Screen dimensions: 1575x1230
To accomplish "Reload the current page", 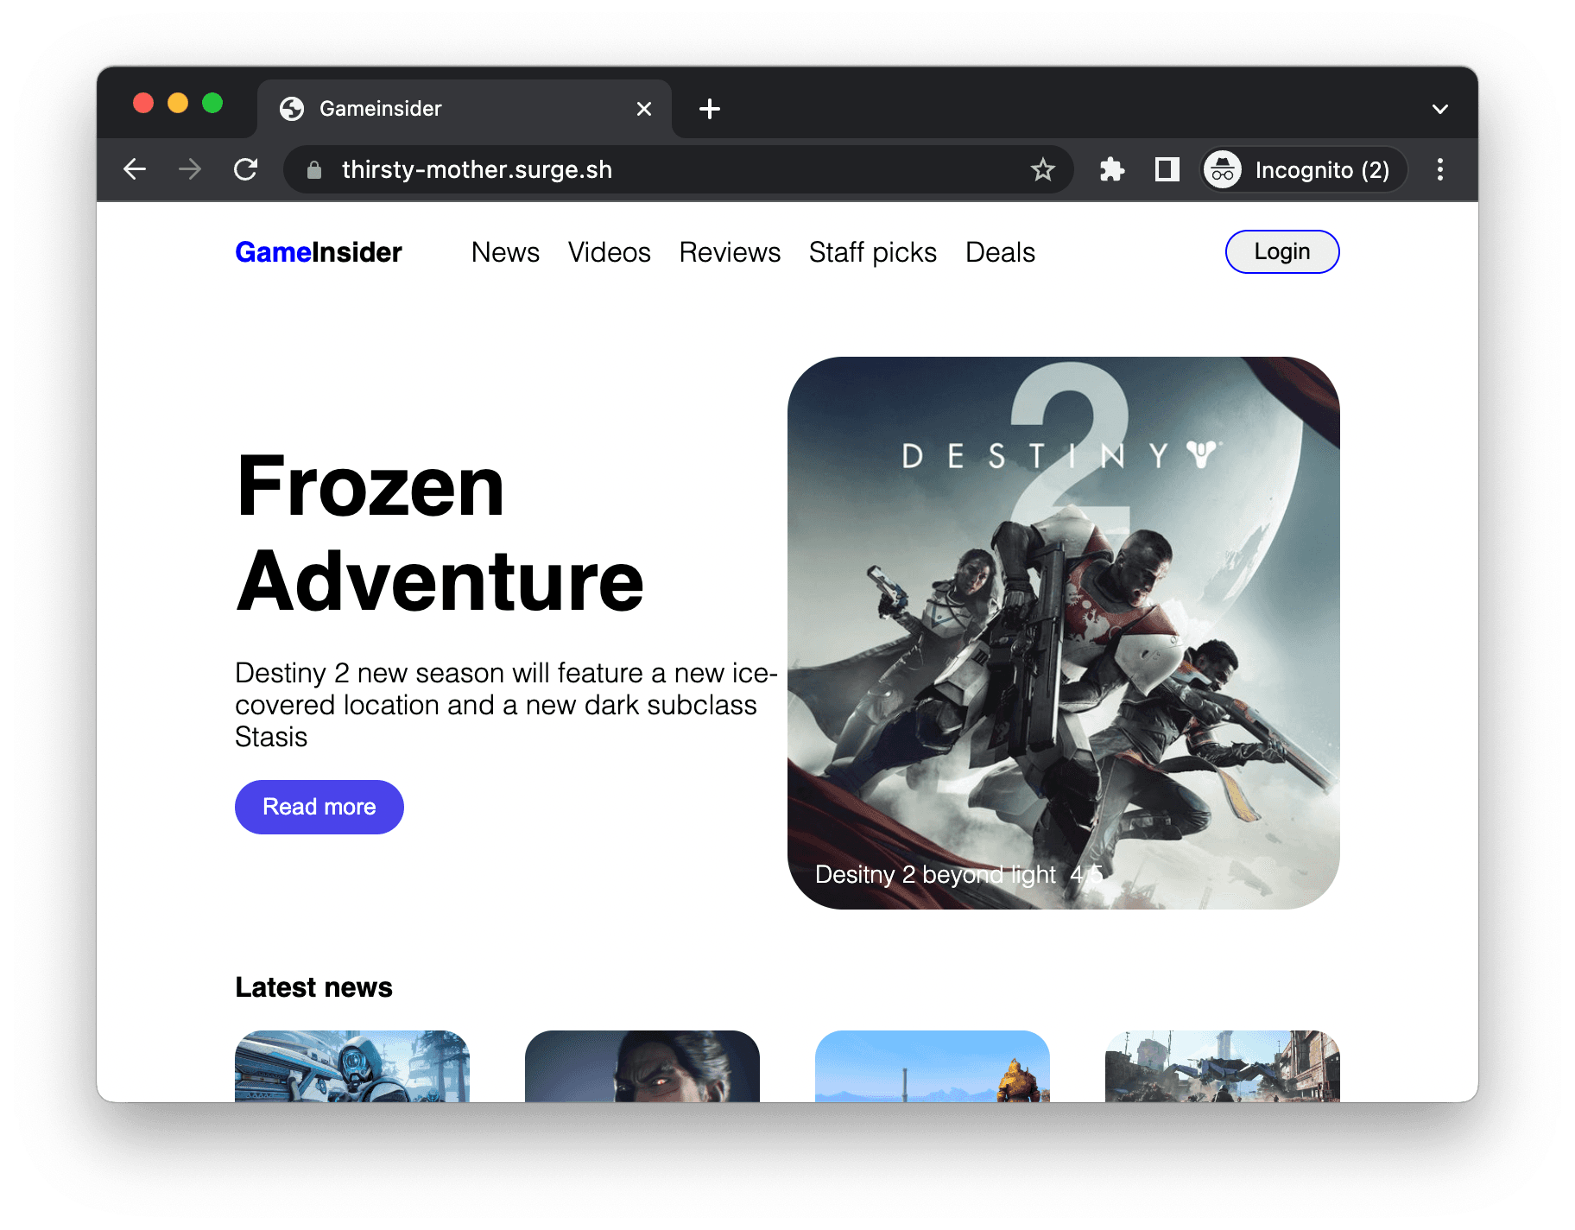I will [246, 169].
